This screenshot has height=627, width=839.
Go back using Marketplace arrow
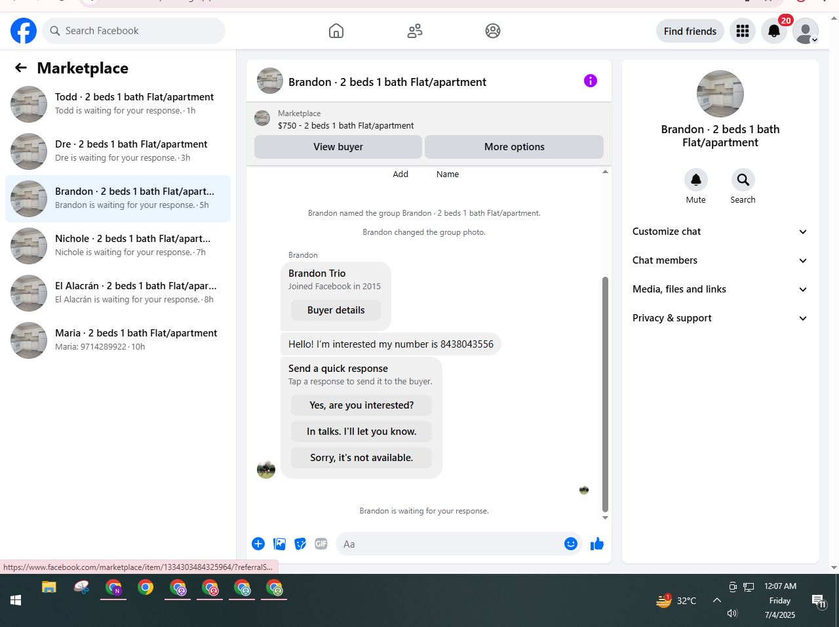click(21, 68)
